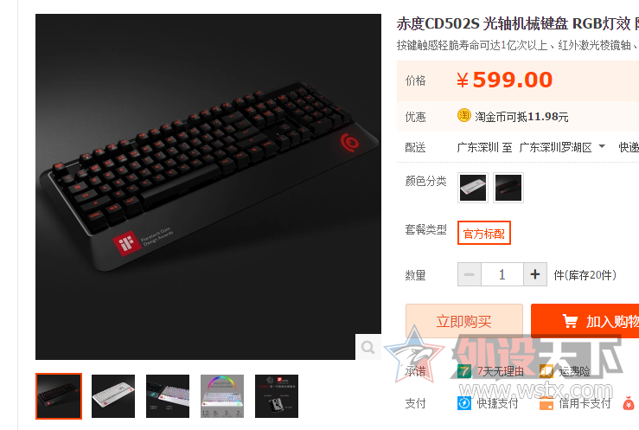Click the quantity input field
The image size is (639, 430).
(x=502, y=274)
